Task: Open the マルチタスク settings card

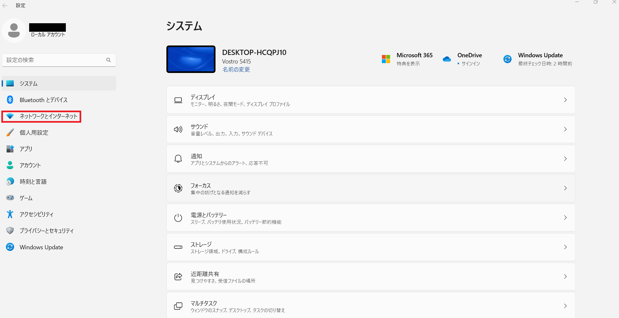Action: [x=371, y=305]
